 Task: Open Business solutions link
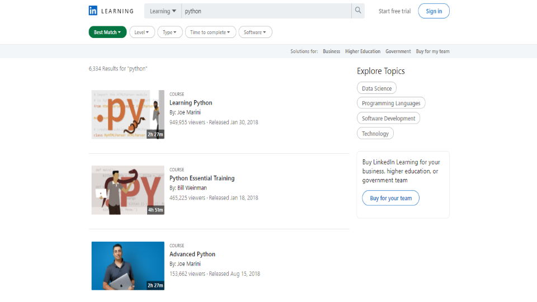[x=331, y=51]
